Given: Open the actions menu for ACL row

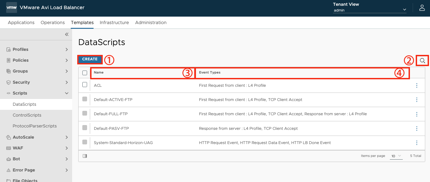Looking at the screenshot, I should pos(417,85).
